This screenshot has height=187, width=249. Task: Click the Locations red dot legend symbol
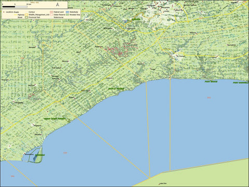pos(4,12)
